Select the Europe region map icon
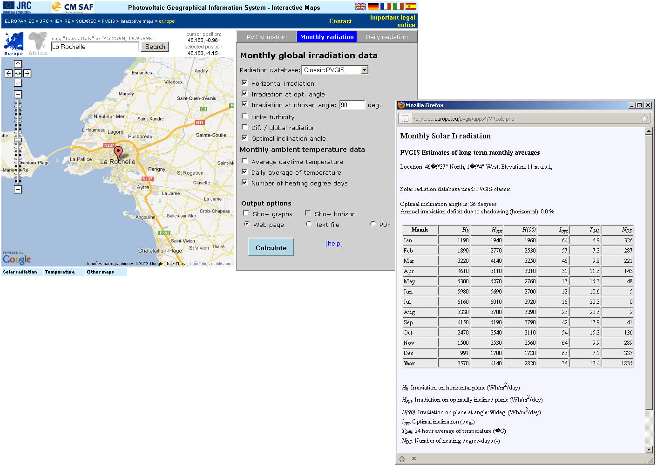 tap(14, 43)
